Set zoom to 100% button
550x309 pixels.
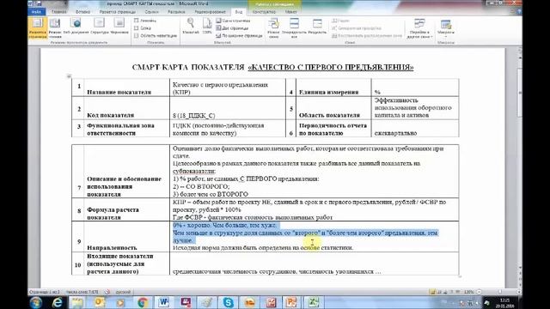tap(207, 26)
